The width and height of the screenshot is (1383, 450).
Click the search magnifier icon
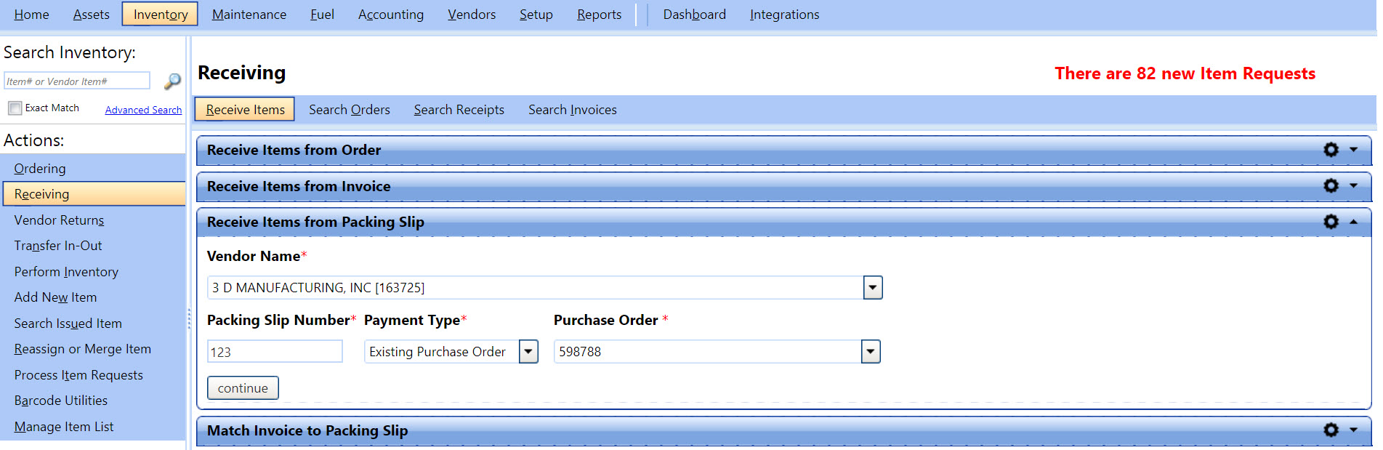pos(172,81)
